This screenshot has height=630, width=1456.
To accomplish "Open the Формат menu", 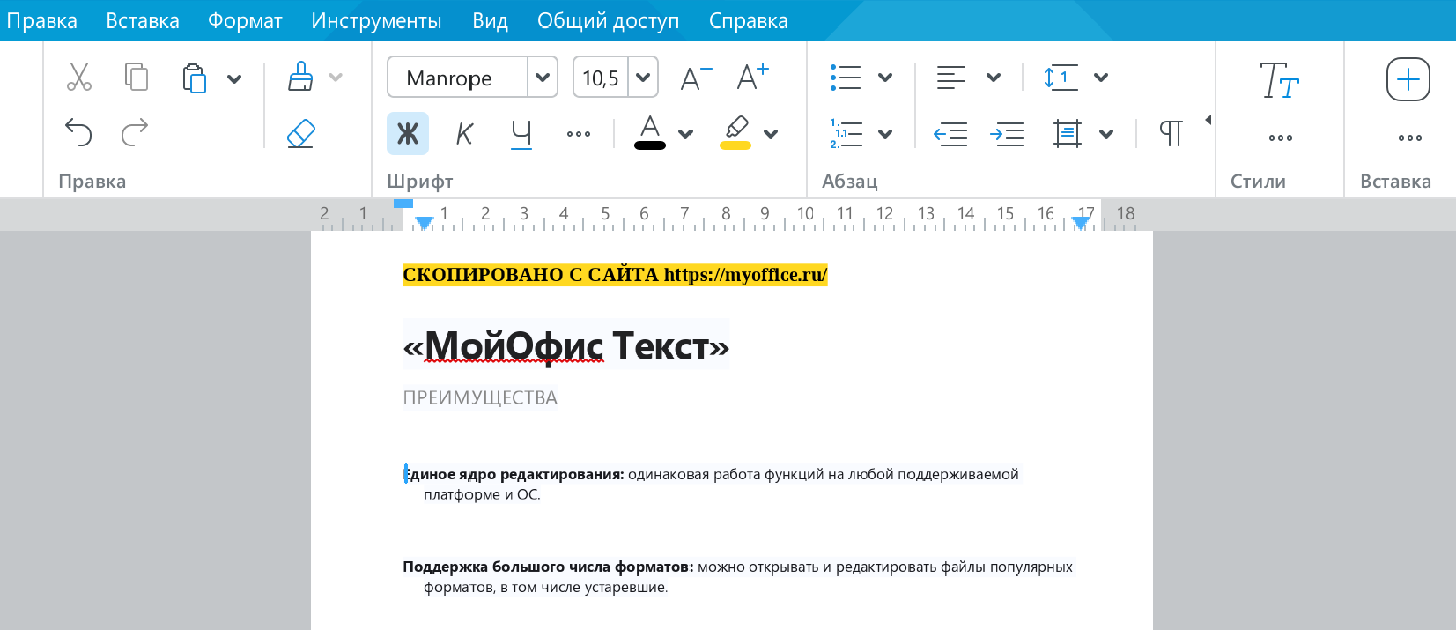I will [x=245, y=21].
